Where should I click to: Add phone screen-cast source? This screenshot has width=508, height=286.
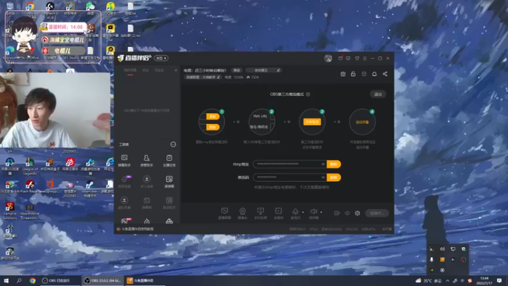point(260,214)
